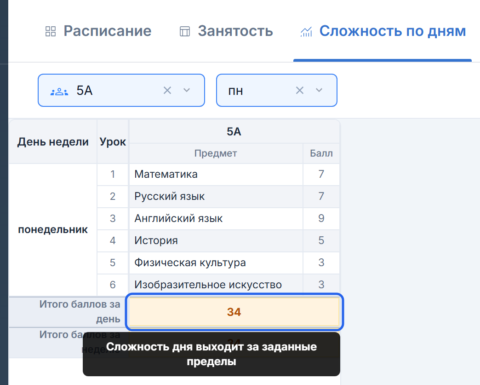Expand the пн day dropdown
This screenshot has height=385, width=480.
pos(319,90)
